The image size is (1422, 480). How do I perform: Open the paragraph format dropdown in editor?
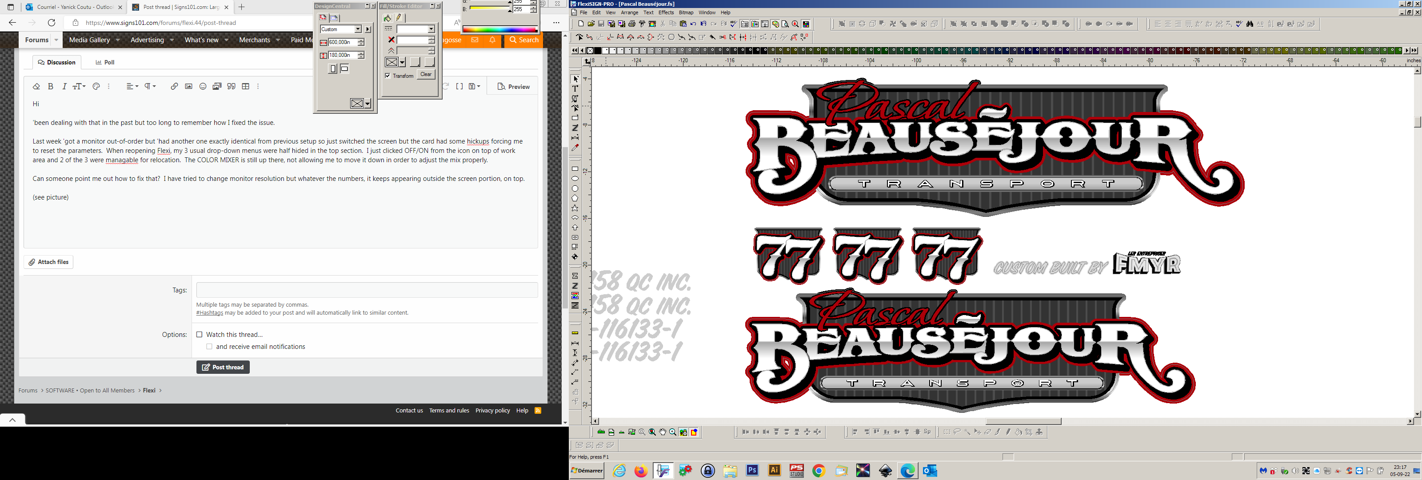[x=150, y=86]
